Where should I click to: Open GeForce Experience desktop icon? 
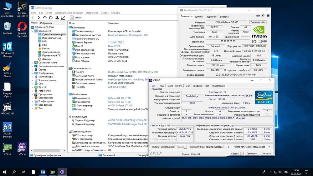(x=22, y=10)
